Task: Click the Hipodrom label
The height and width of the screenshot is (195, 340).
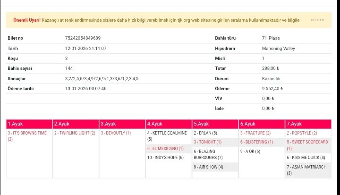Action: tap(225, 49)
